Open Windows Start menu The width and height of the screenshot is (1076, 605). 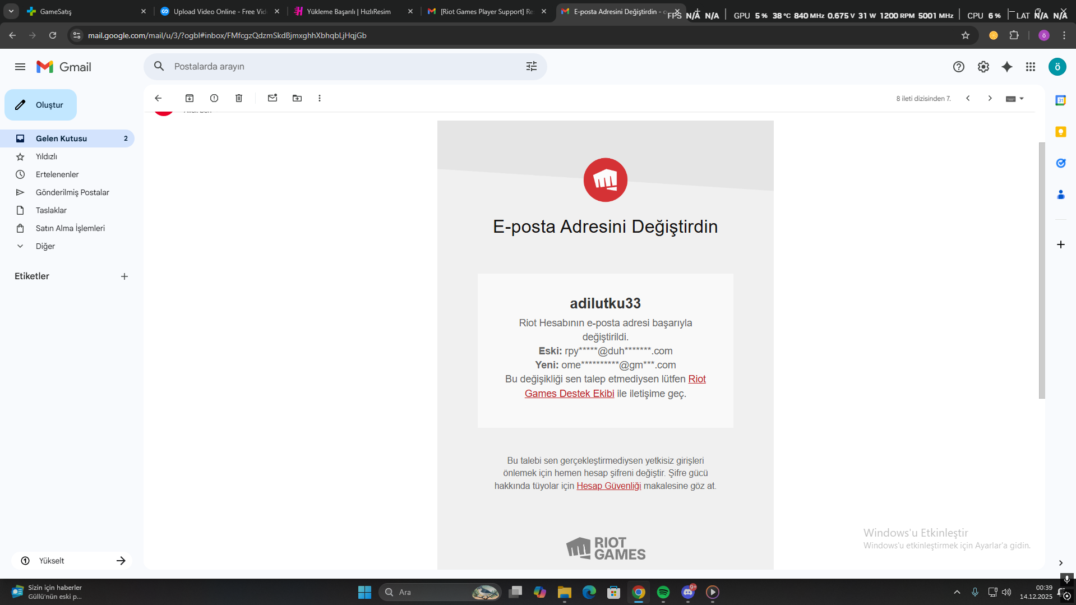(x=364, y=592)
